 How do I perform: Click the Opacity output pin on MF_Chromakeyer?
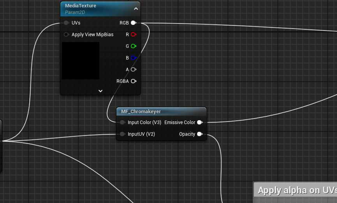pos(199,134)
